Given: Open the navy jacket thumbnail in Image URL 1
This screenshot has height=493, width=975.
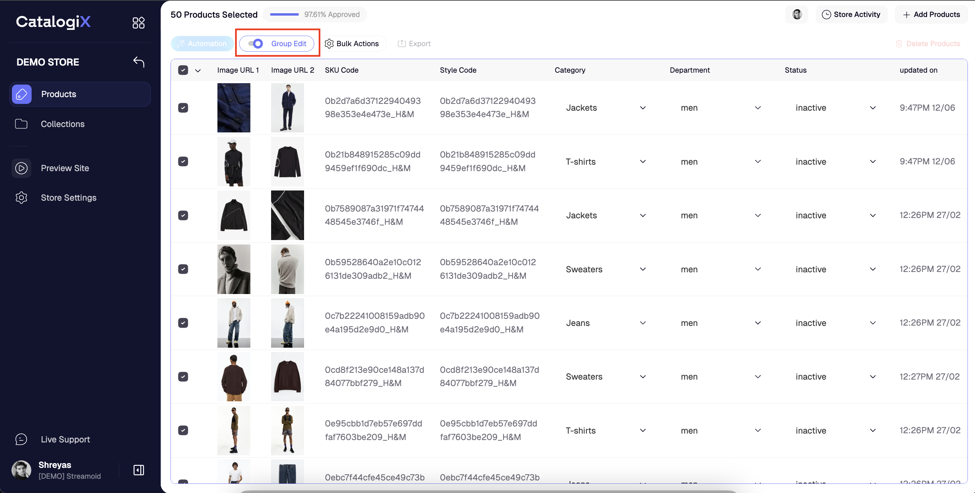Looking at the screenshot, I should coord(233,108).
